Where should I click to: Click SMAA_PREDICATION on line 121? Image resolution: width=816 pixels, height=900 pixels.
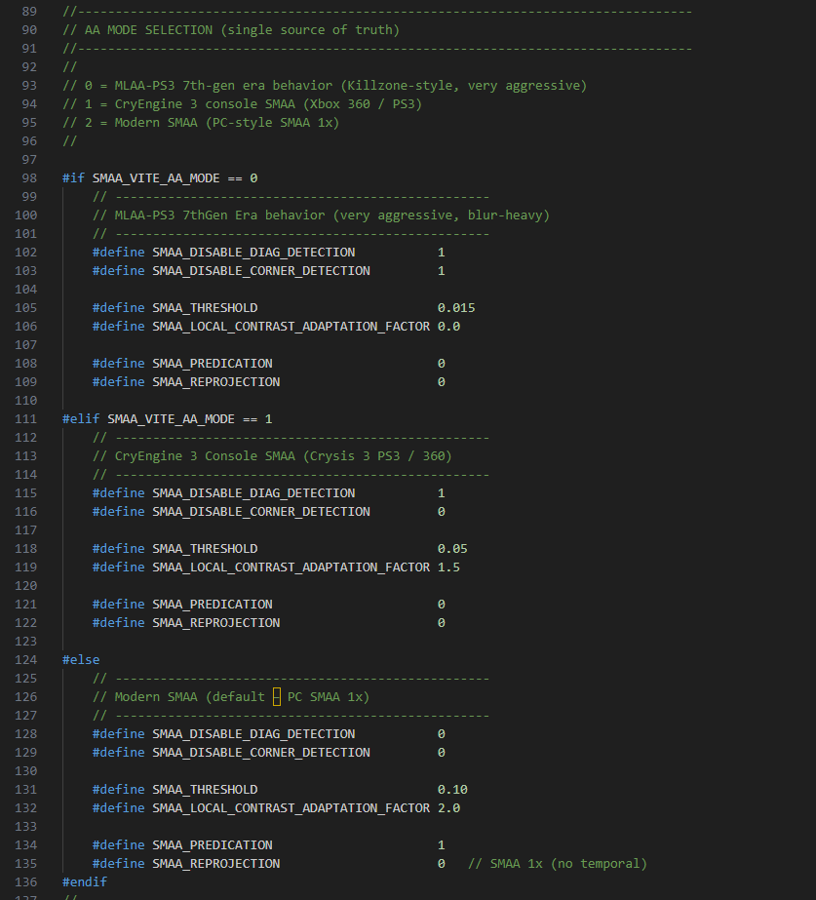pyautogui.click(x=213, y=604)
